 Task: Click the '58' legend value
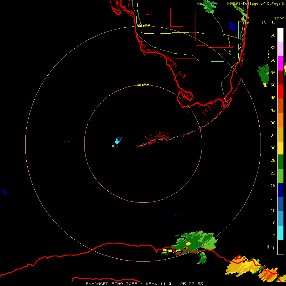[273, 60]
